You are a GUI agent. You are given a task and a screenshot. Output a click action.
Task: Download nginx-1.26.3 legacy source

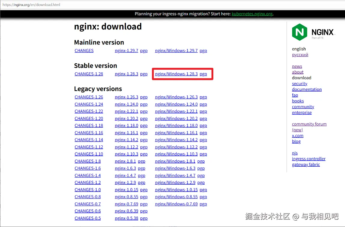point(127,97)
